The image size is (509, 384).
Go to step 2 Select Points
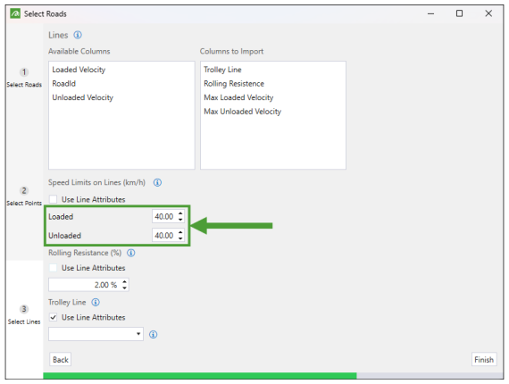(24, 196)
